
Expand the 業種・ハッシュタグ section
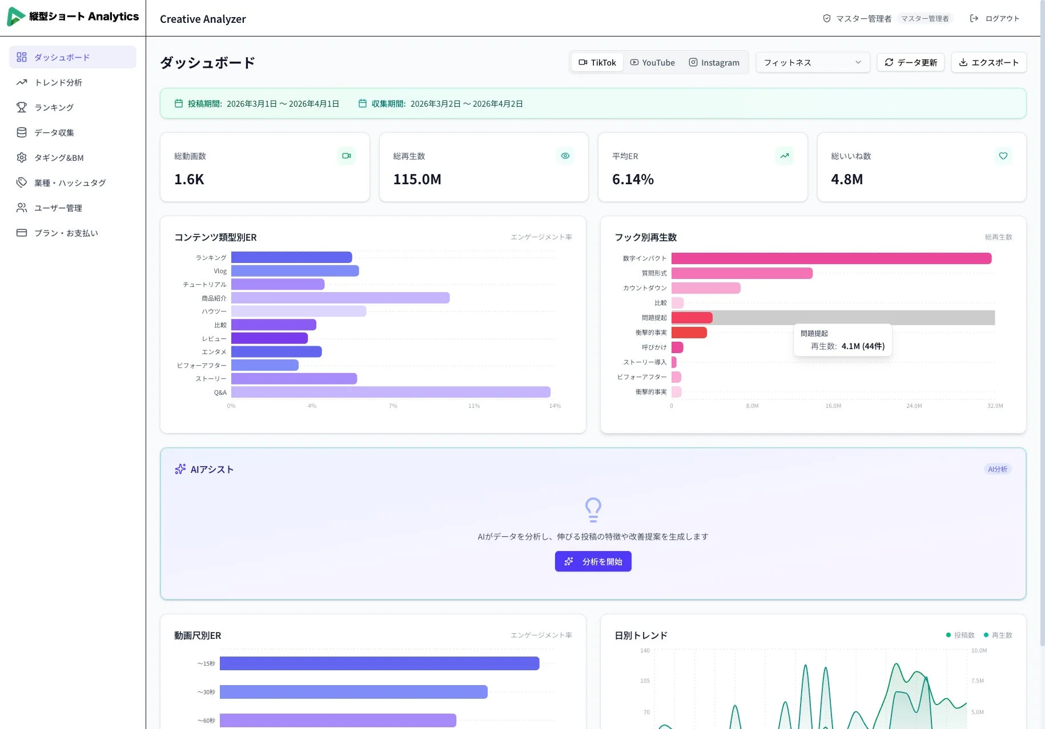22,183
